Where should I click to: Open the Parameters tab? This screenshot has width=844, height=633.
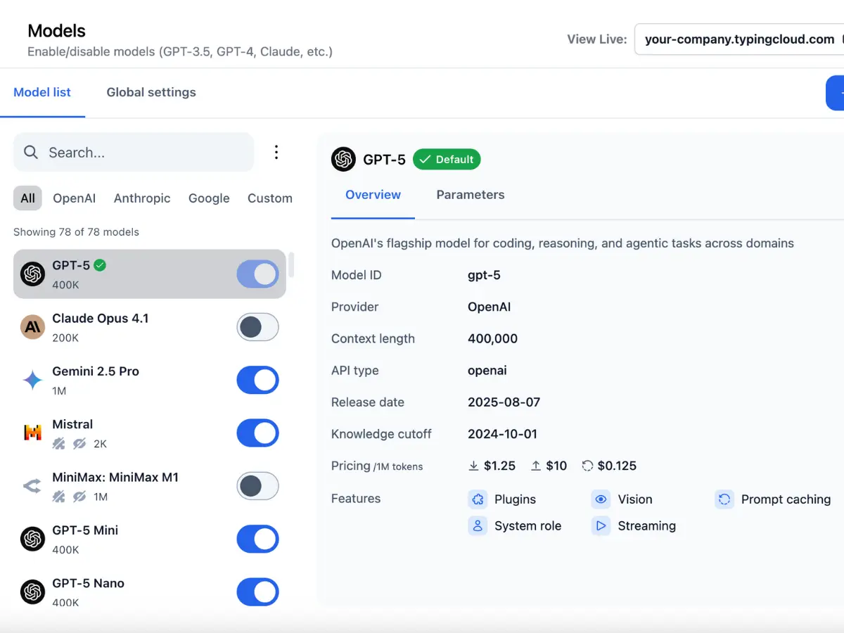click(x=471, y=195)
